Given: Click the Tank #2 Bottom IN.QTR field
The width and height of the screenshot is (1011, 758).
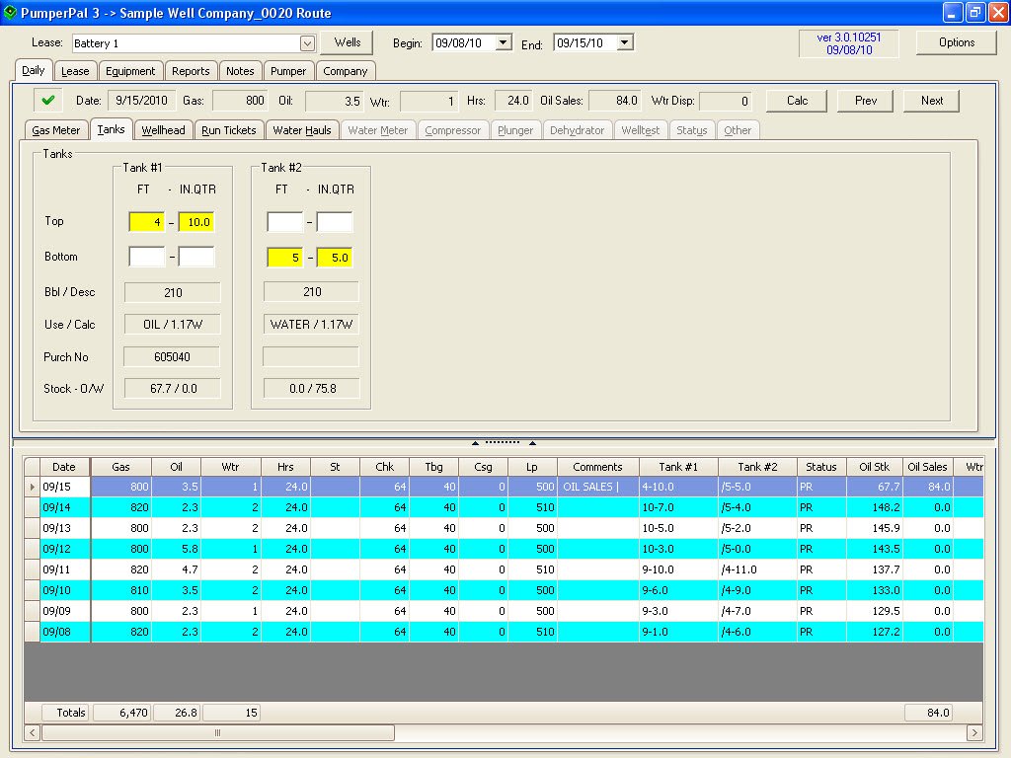Looking at the screenshot, I should coord(335,258).
